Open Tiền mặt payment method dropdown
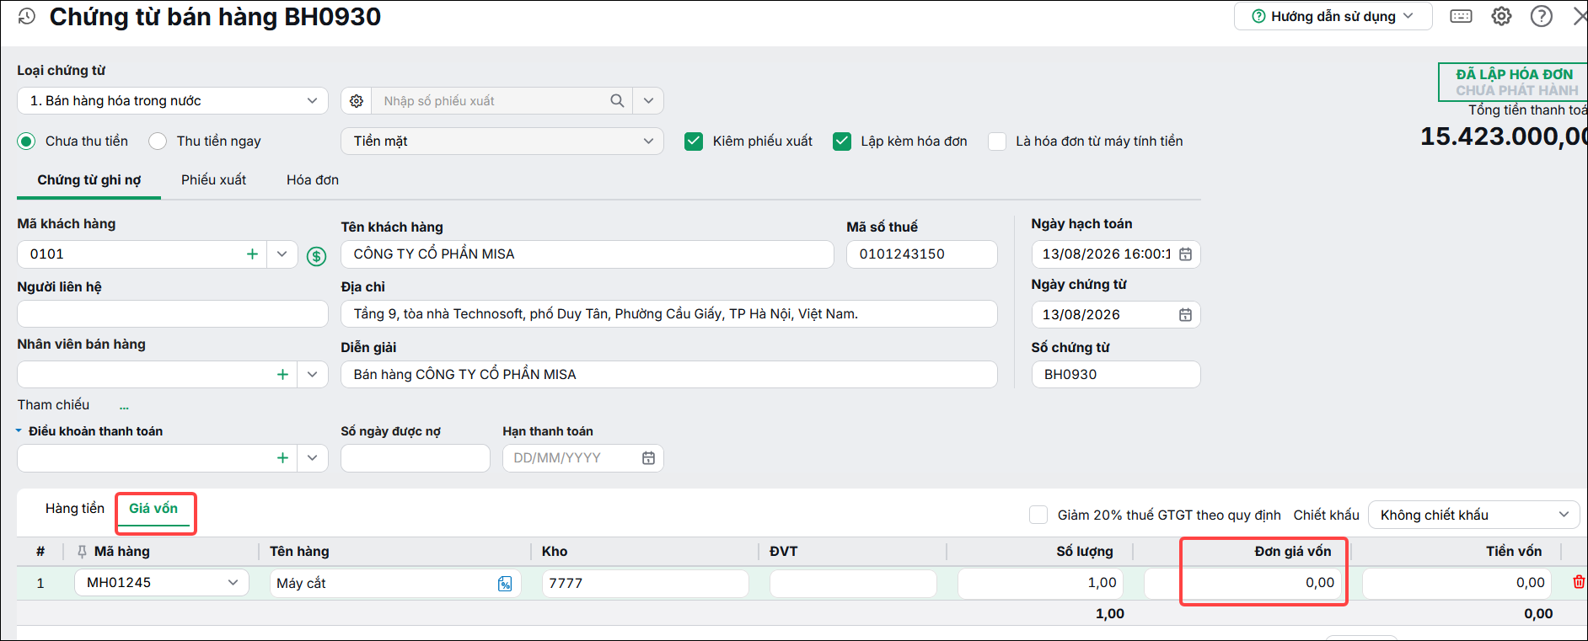1588x641 pixels. point(502,142)
